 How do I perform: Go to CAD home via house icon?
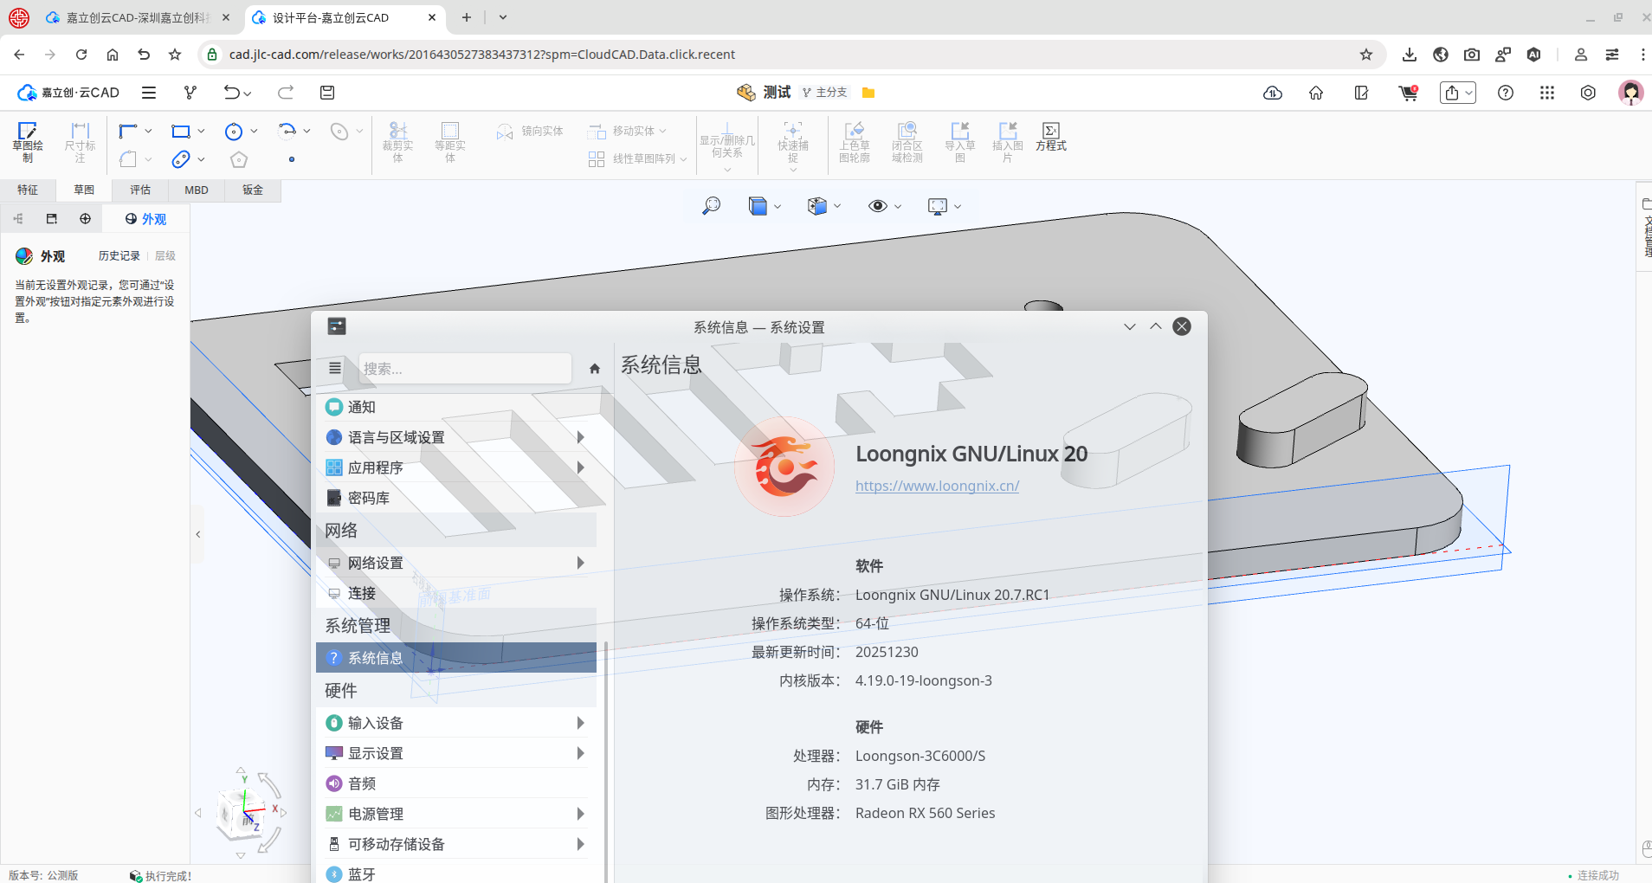[1316, 93]
